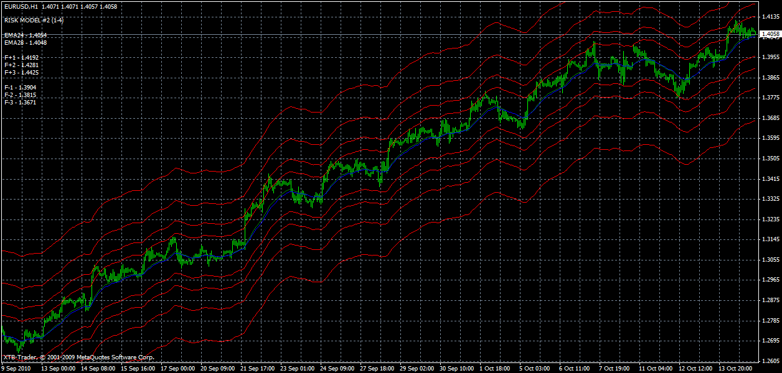Screen dimensions: 782x373
Task: Click 1.3505 on the price scale
Action: tap(771, 159)
